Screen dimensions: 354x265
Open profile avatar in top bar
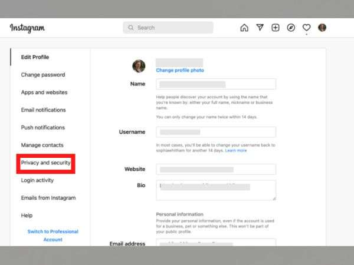point(322,28)
